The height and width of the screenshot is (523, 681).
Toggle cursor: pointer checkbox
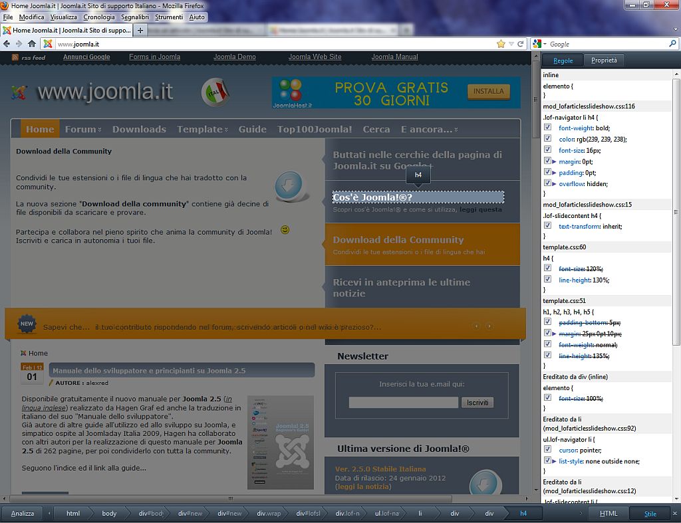point(548,450)
